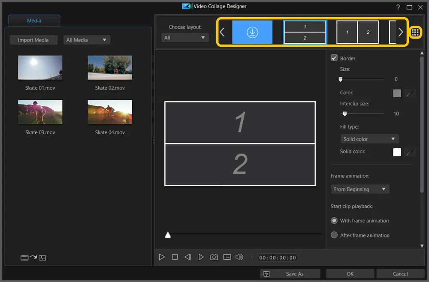Click the preview timeline playhead marker
The height and width of the screenshot is (282, 429).
pyautogui.click(x=168, y=235)
